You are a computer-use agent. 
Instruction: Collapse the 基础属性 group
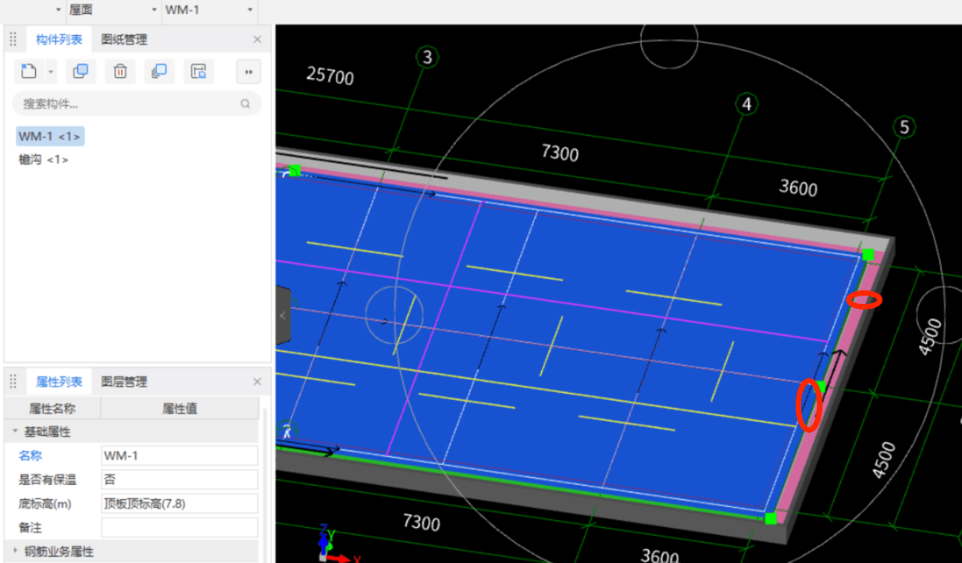pyautogui.click(x=15, y=432)
